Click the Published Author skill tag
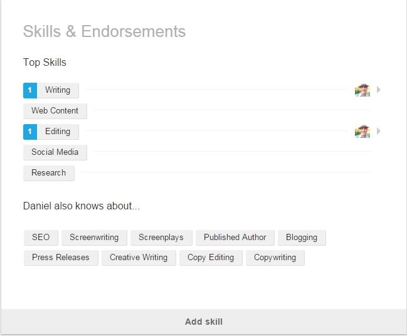The height and width of the screenshot is (336, 407). (x=235, y=238)
